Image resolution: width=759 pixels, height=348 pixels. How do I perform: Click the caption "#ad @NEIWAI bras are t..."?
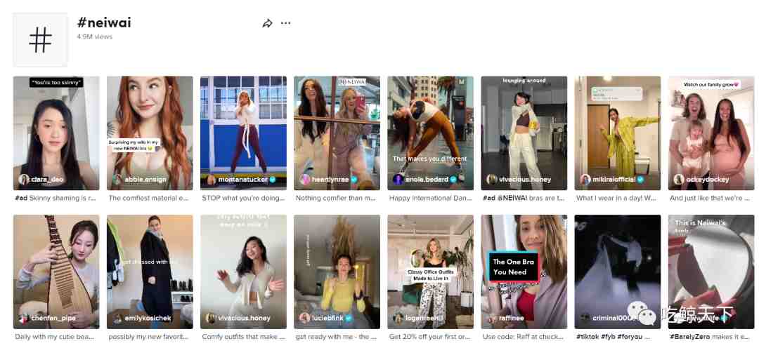[x=524, y=198]
